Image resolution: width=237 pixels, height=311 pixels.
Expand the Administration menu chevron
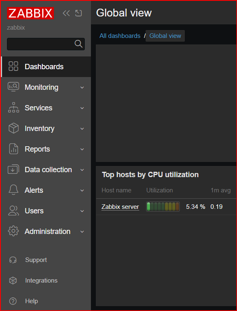click(x=82, y=231)
